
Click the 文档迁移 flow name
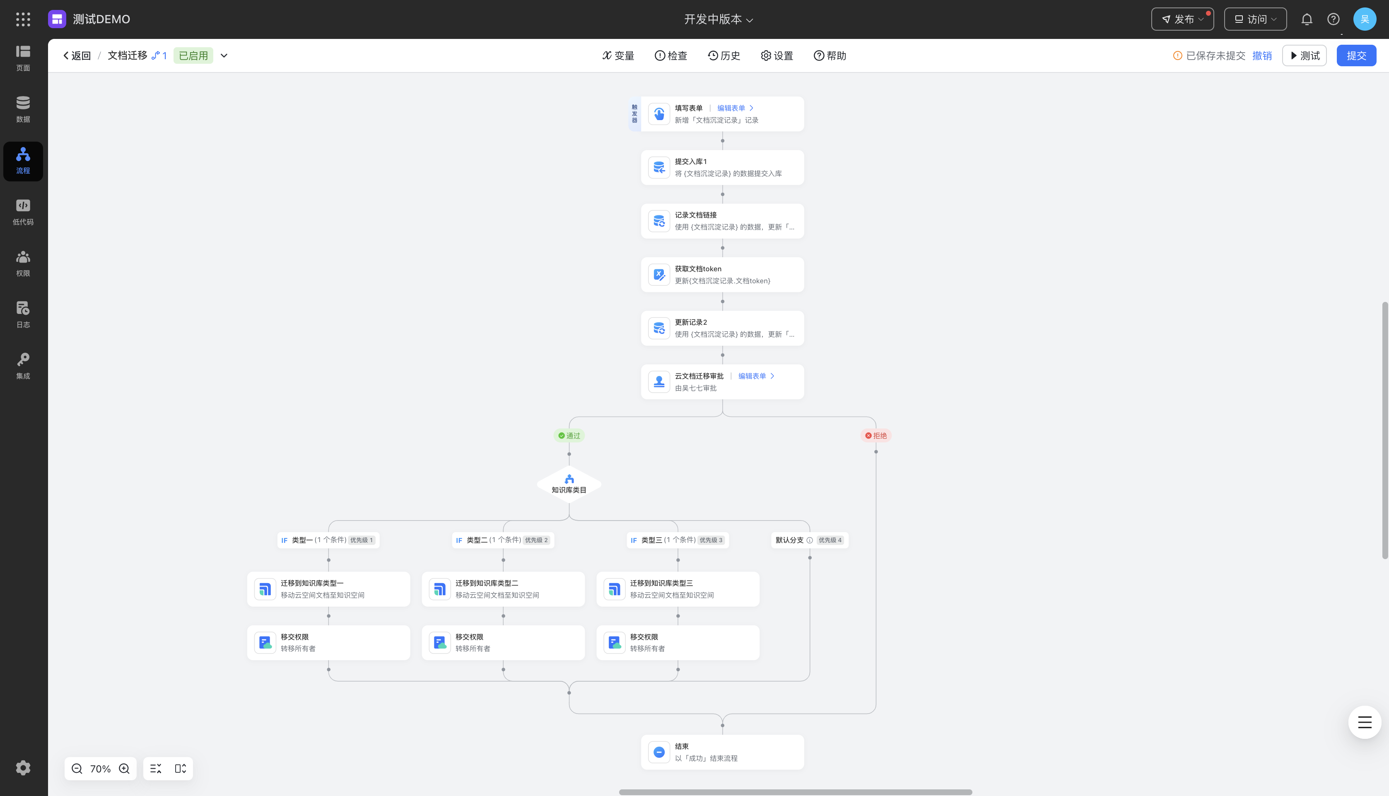pos(128,55)
